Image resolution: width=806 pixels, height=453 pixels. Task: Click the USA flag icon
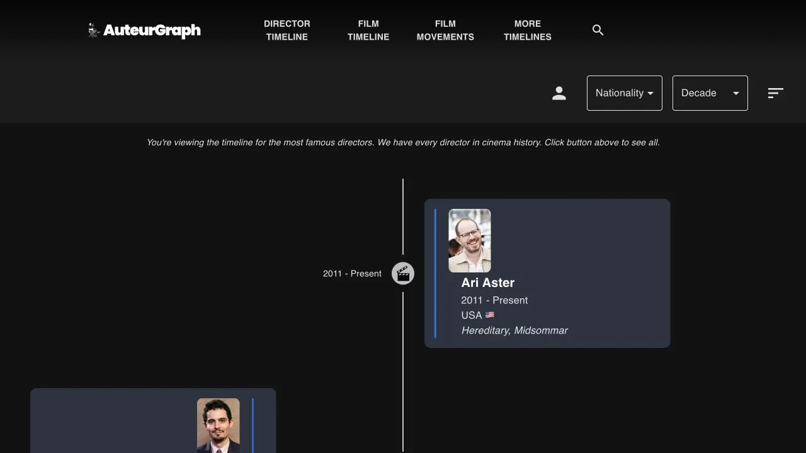click(490, 315)
